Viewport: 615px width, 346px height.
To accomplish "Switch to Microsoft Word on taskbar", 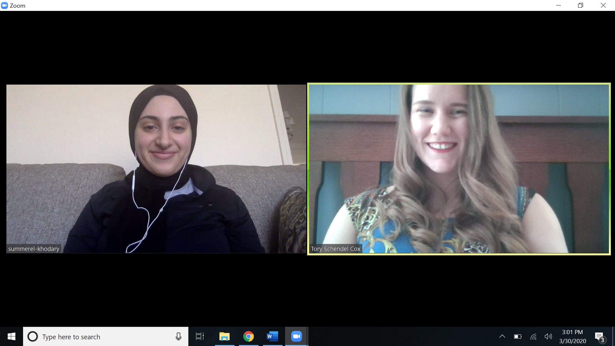I will point(272,336).
